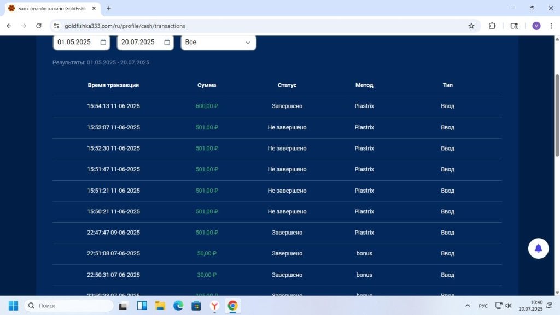Click Piastrix method in 22:47:47 row
The height and width of the screenshot is (315, 560).
click(x=364, y=233)
